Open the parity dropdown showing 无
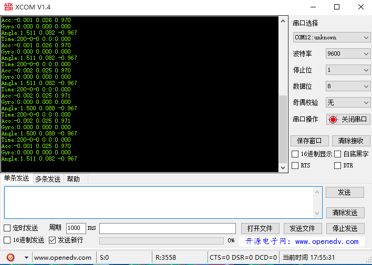Screen dimensions: 372x265 point(348,103)
